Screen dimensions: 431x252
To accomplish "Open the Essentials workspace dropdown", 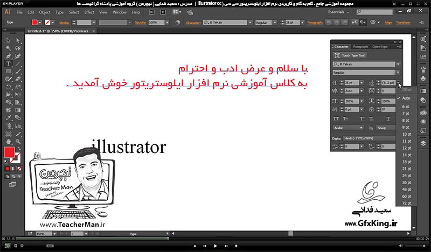I will point(338,12).
